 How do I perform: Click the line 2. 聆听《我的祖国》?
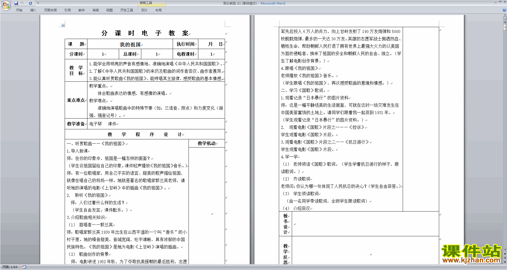click(87, 195)
